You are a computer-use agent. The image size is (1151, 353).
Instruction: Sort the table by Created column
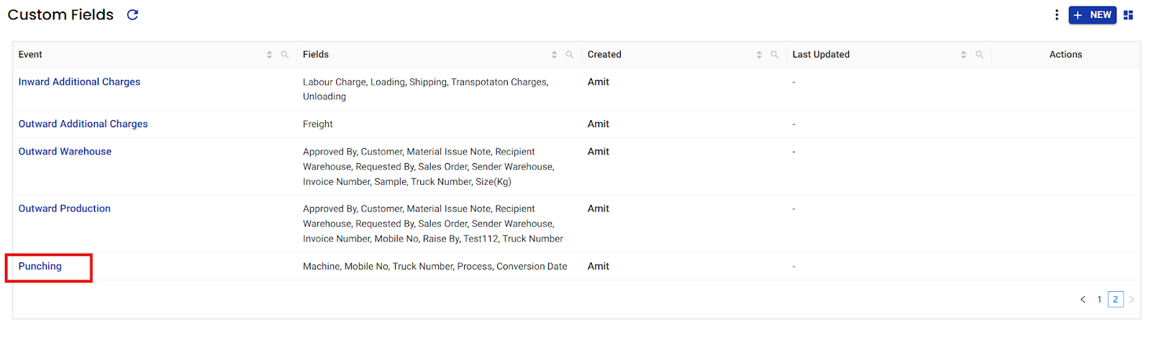coord(759,55)
